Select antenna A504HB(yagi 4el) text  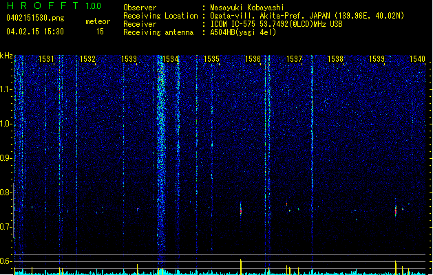pyautogui.click(x=243, y=32)
